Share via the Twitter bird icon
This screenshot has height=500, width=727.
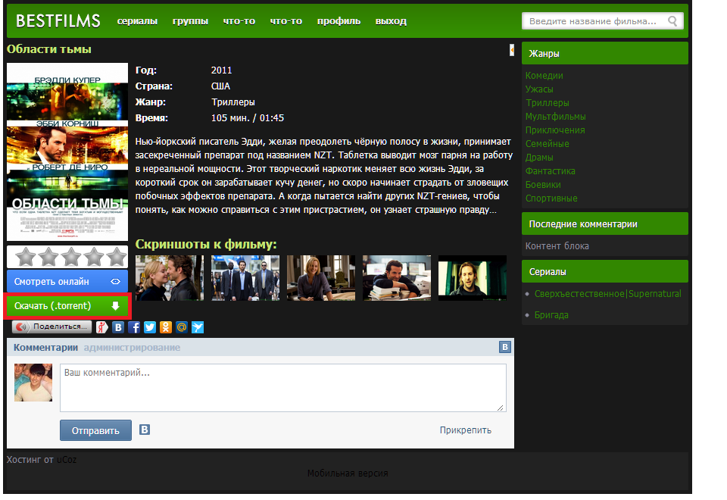click(x=150, y=327)
